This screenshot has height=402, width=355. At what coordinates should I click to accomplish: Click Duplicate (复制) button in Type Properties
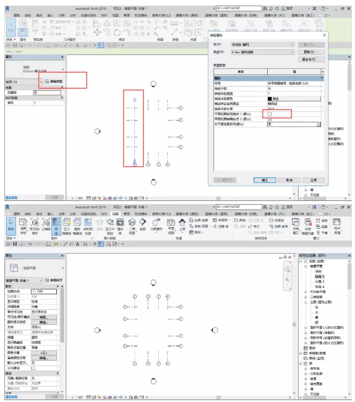click(312, 52)
